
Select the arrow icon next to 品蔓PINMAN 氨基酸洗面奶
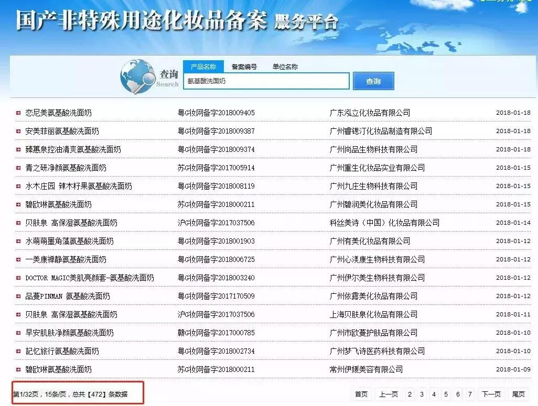[17, 295]
